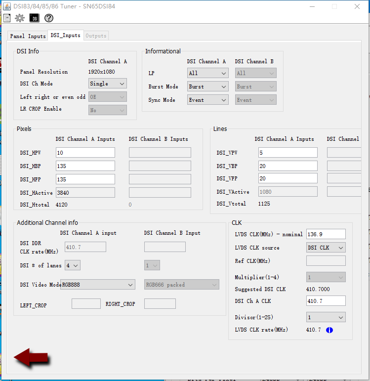Change DSI number of lanes dropdown for Channel A
370x381 pixels.
tap(73, 265)
